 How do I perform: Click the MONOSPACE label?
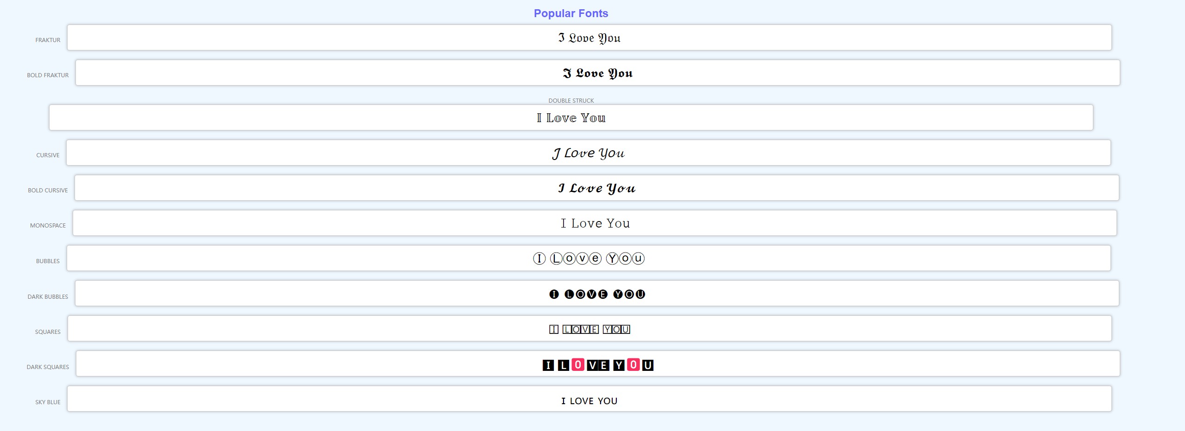click(x=48, y=226)
